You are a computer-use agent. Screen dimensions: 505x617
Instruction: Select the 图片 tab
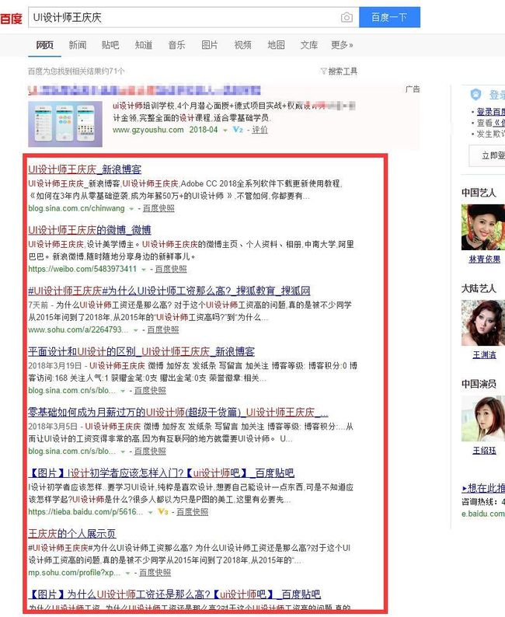coord(210,45)
